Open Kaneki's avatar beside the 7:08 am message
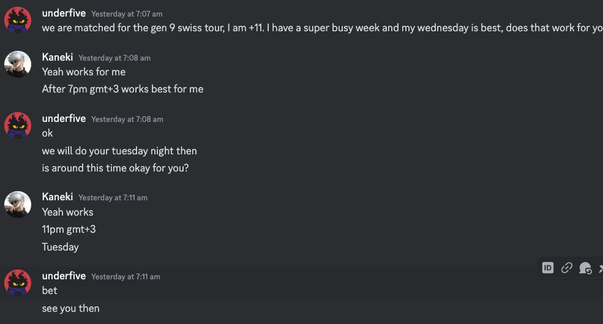The image size is (603, 324). 18,64
